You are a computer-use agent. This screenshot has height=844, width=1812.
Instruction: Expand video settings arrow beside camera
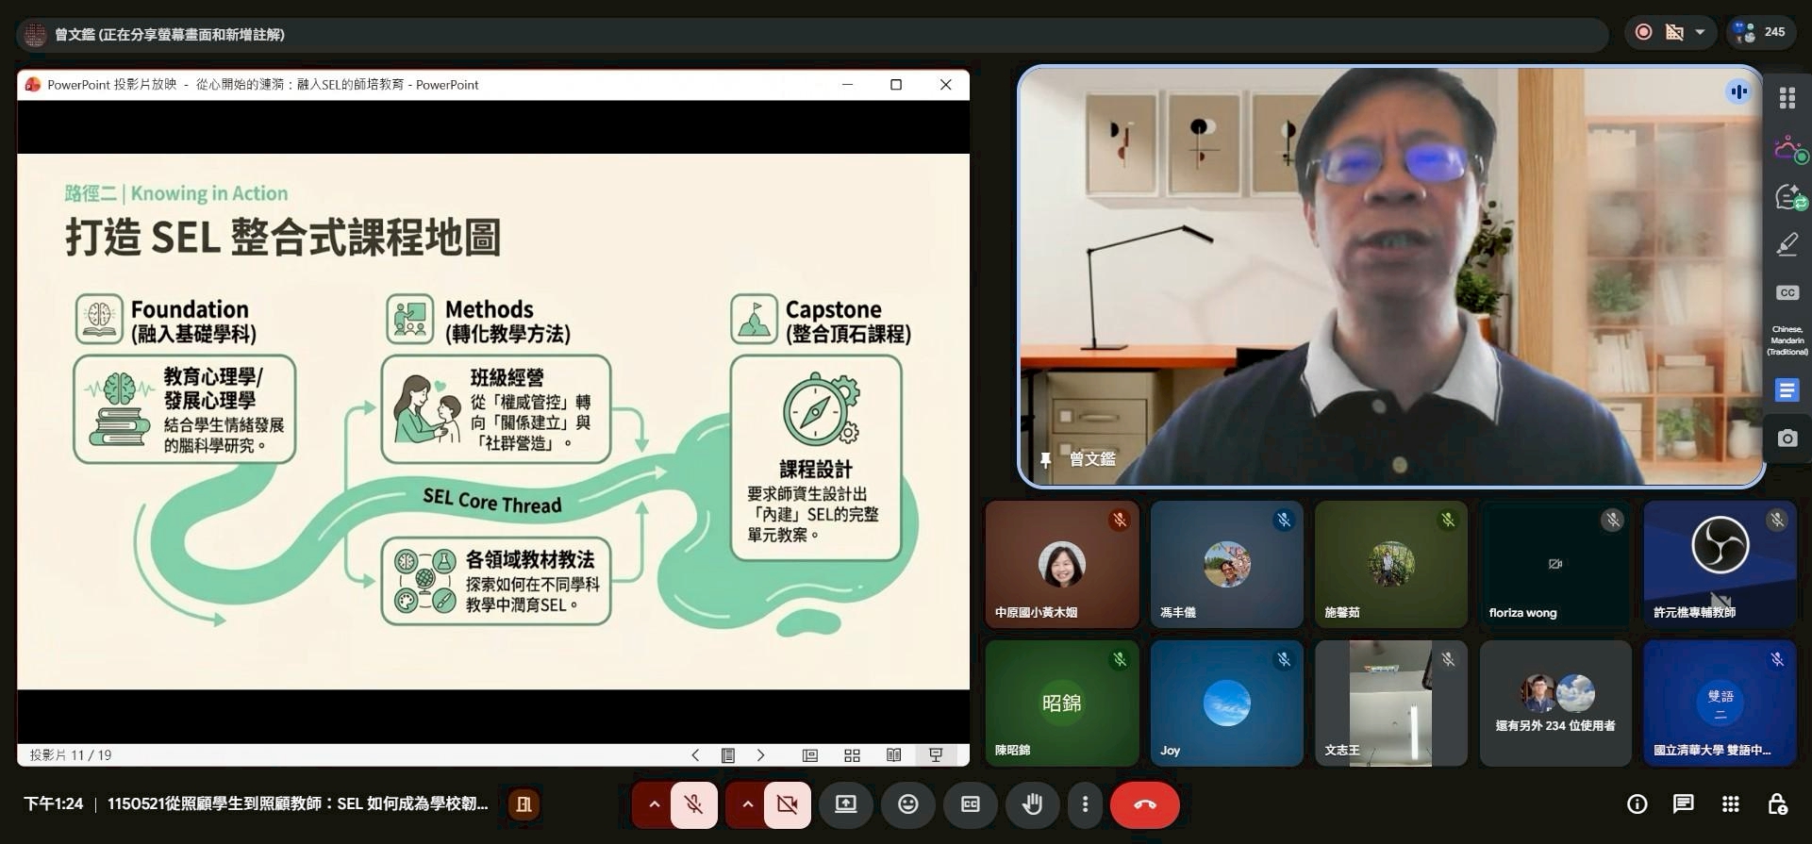(x=746, y=804)
